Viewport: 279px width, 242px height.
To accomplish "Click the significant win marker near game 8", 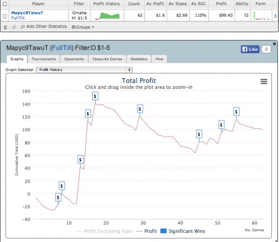I will 61,186.
